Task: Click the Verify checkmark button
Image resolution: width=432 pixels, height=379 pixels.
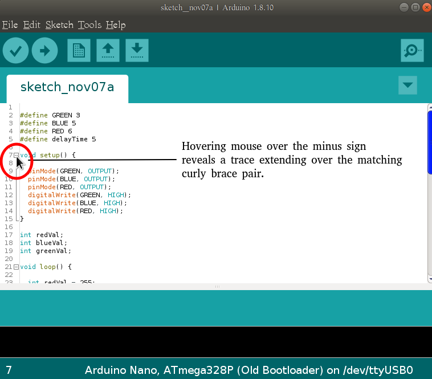Action: [16, 51]
